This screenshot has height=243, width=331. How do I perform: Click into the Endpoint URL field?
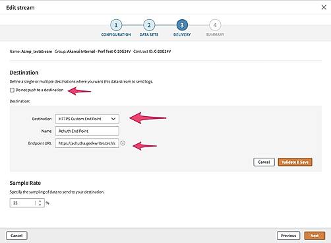click(87, 143)
